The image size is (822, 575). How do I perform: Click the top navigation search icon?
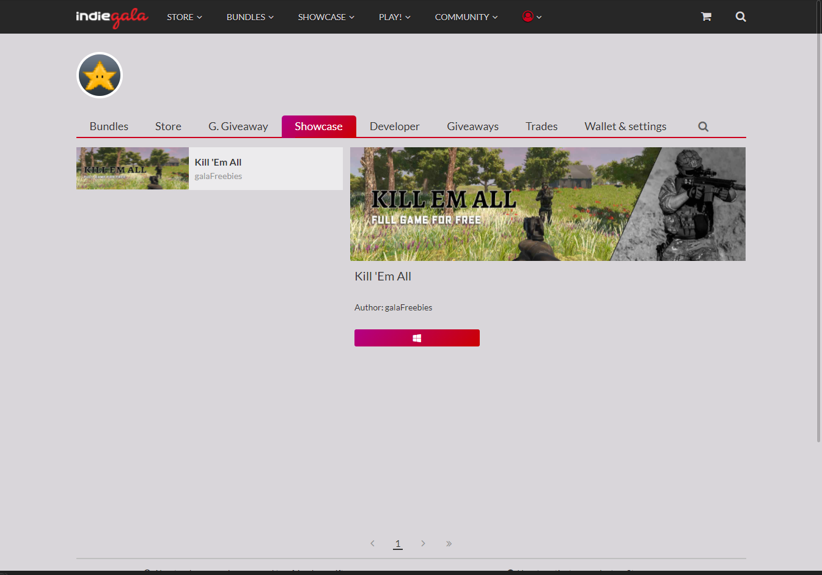[741, 16]
